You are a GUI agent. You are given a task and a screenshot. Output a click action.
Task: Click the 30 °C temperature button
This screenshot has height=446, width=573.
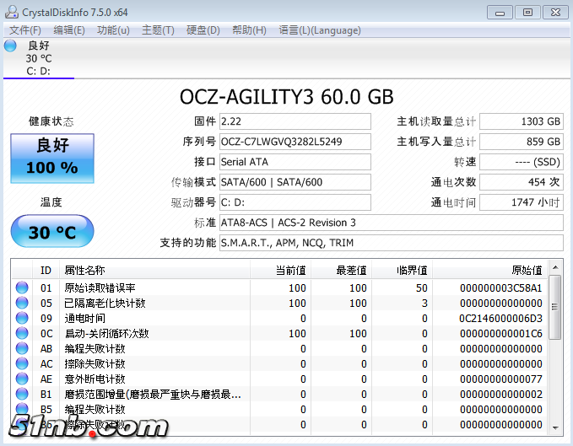pos(52,231)
